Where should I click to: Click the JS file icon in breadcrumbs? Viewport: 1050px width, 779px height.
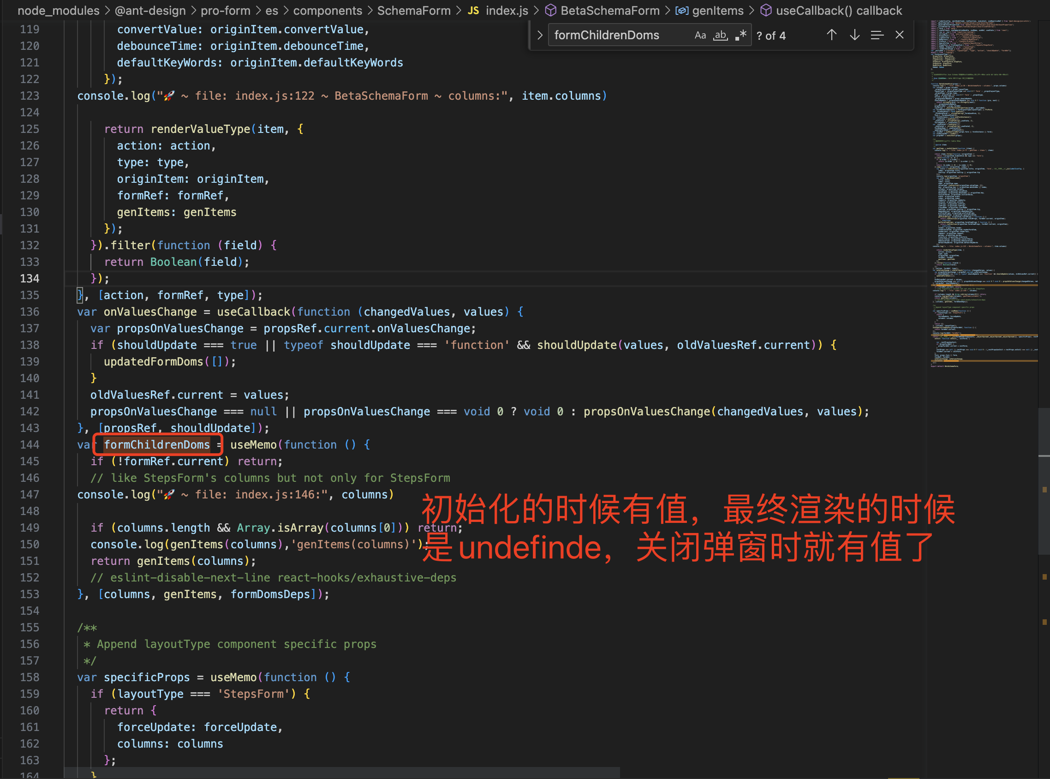coord(473,10)
